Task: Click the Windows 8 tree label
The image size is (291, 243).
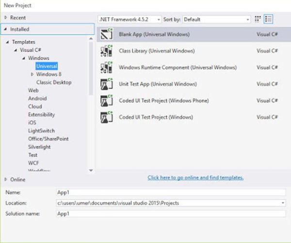Action: (x=49, y=74)
